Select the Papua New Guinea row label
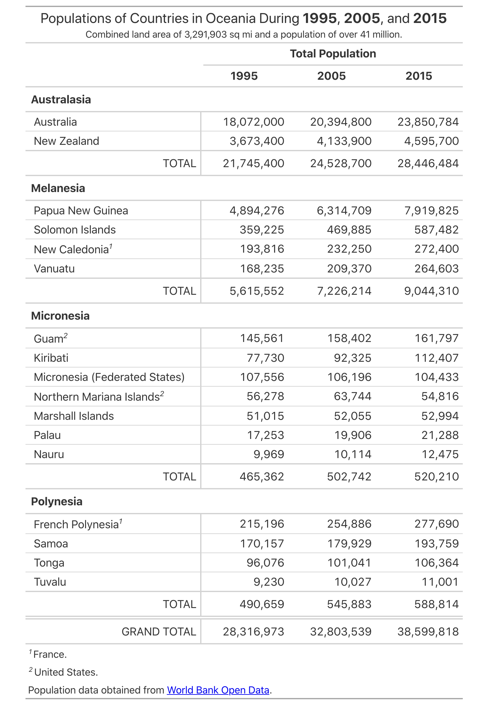This screenshot has width=487, height=705. click(x=81, y=211)
